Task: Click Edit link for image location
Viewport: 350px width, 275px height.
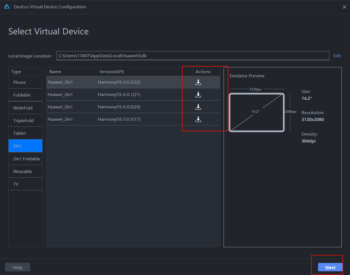Action: tap(337, 56)
